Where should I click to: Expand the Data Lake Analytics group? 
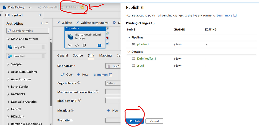point(8,102)
